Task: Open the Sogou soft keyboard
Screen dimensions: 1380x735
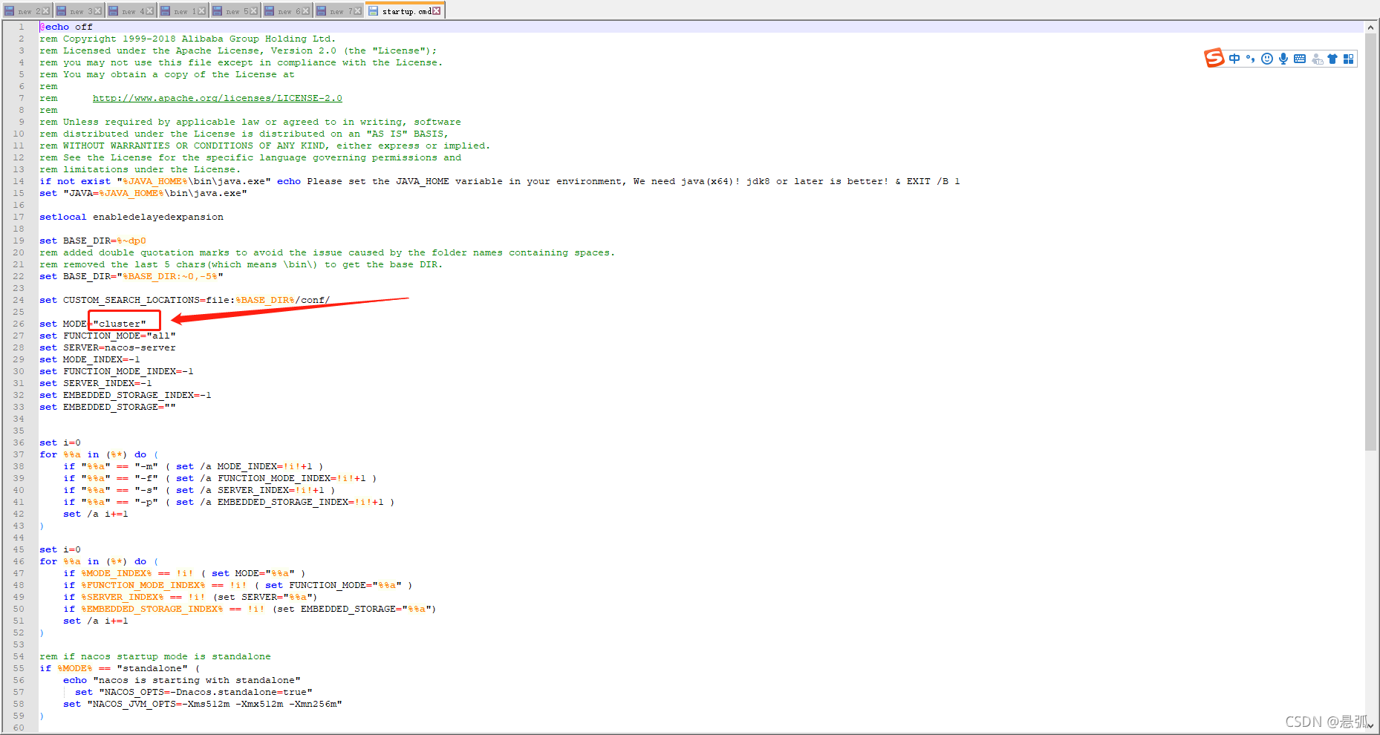Action: point(1300,59)
